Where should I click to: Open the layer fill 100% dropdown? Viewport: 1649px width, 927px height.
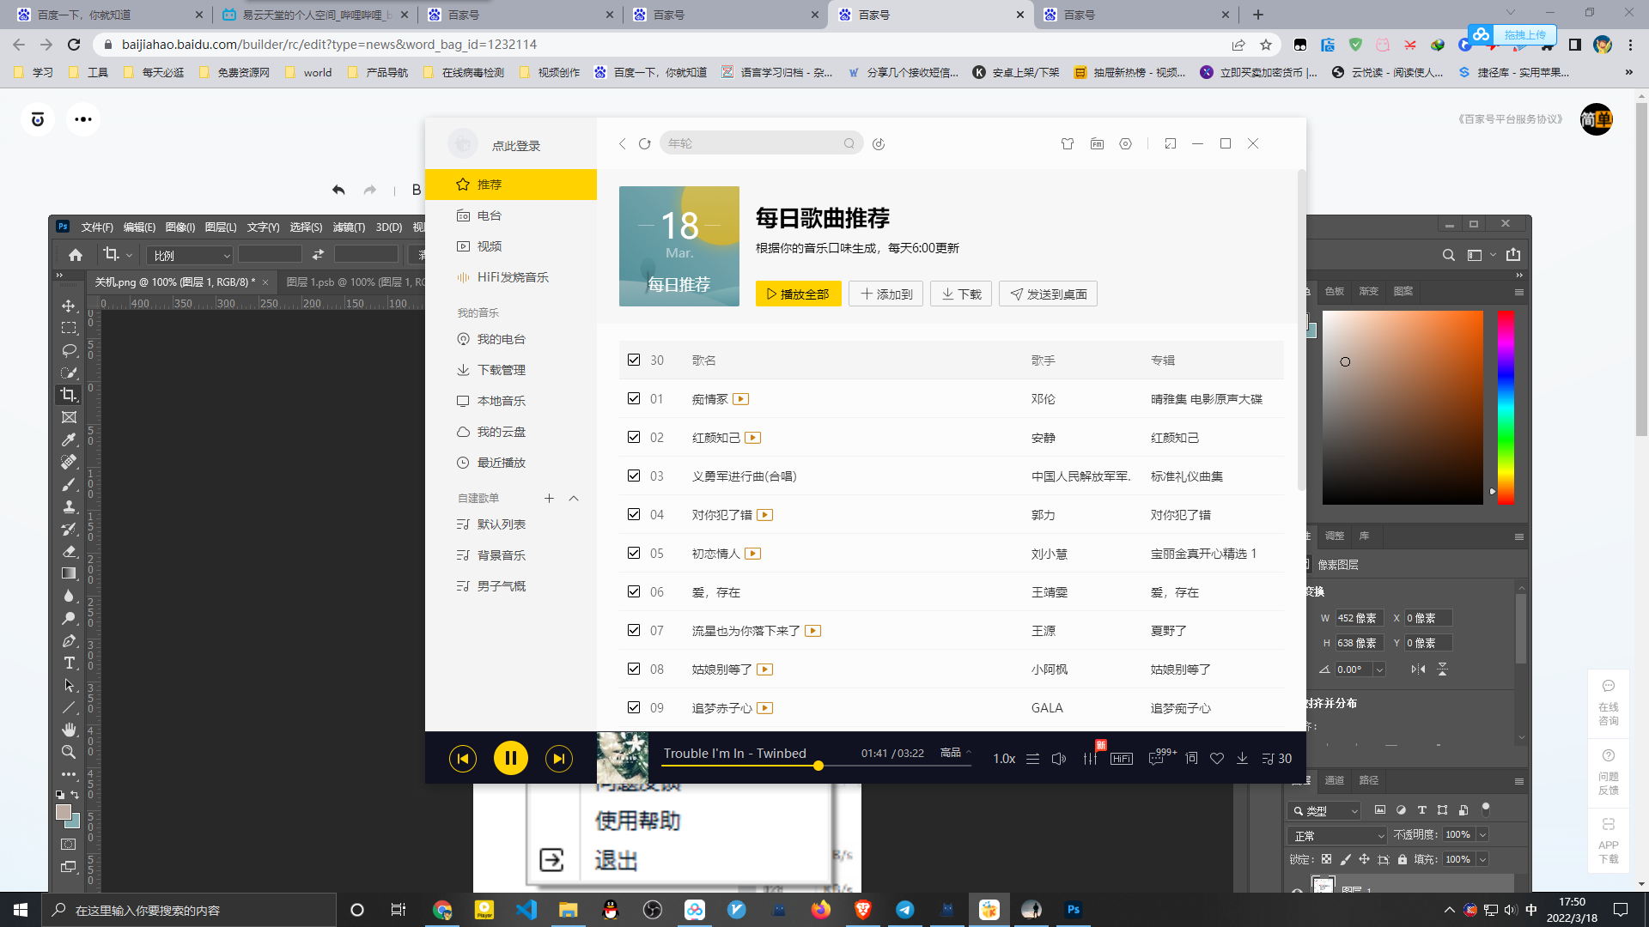(1482, 859)
